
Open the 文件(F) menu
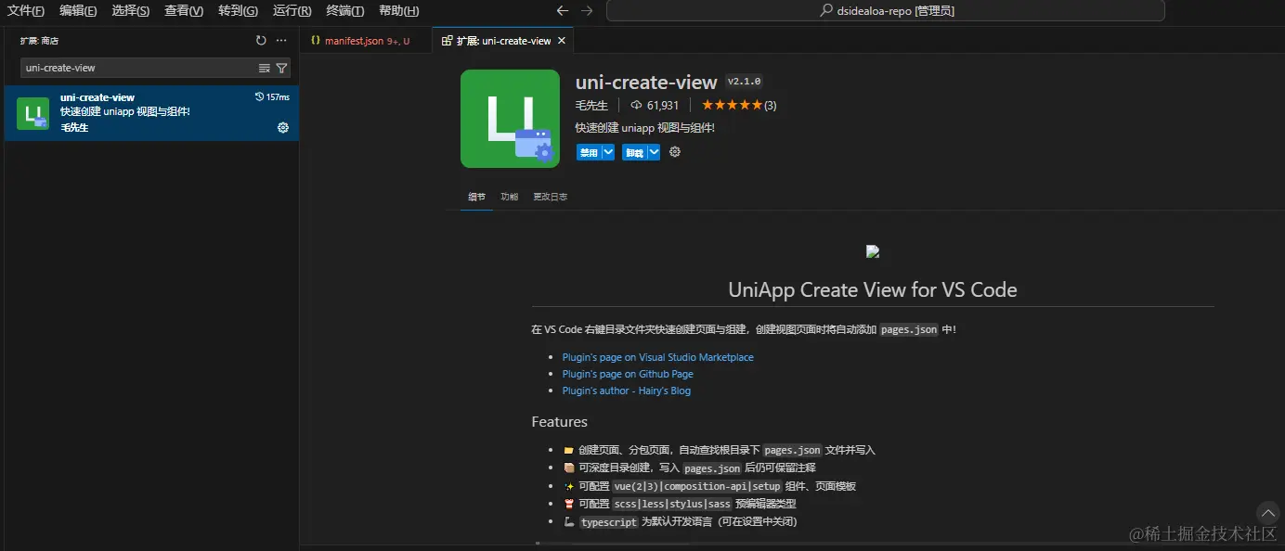pos(26,11)
